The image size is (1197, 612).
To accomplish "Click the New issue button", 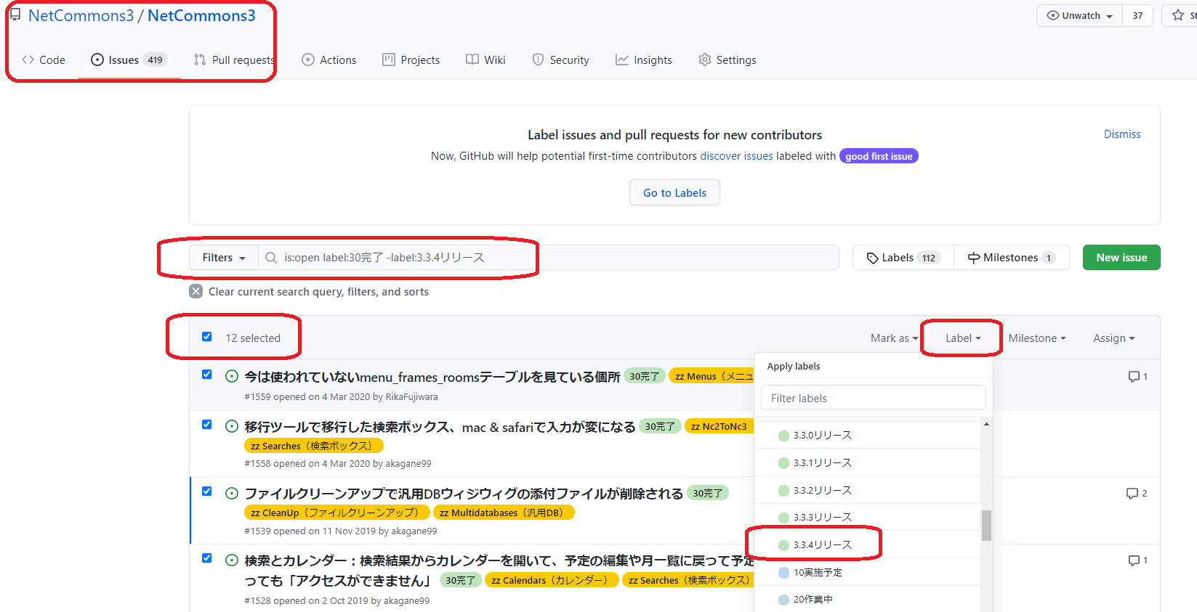I will coord(1121,258).
